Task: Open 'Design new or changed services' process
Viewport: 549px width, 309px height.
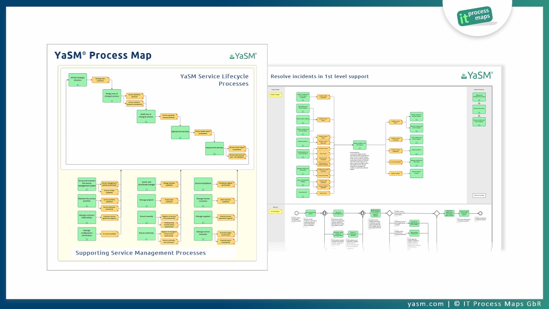Action: click(112, 96)
